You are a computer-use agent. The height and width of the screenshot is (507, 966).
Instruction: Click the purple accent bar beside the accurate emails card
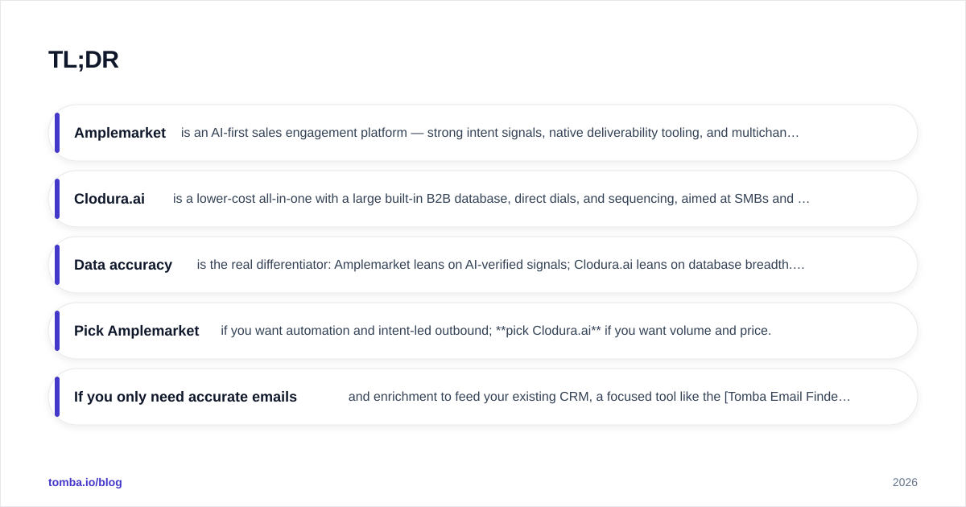pos(57,397)
